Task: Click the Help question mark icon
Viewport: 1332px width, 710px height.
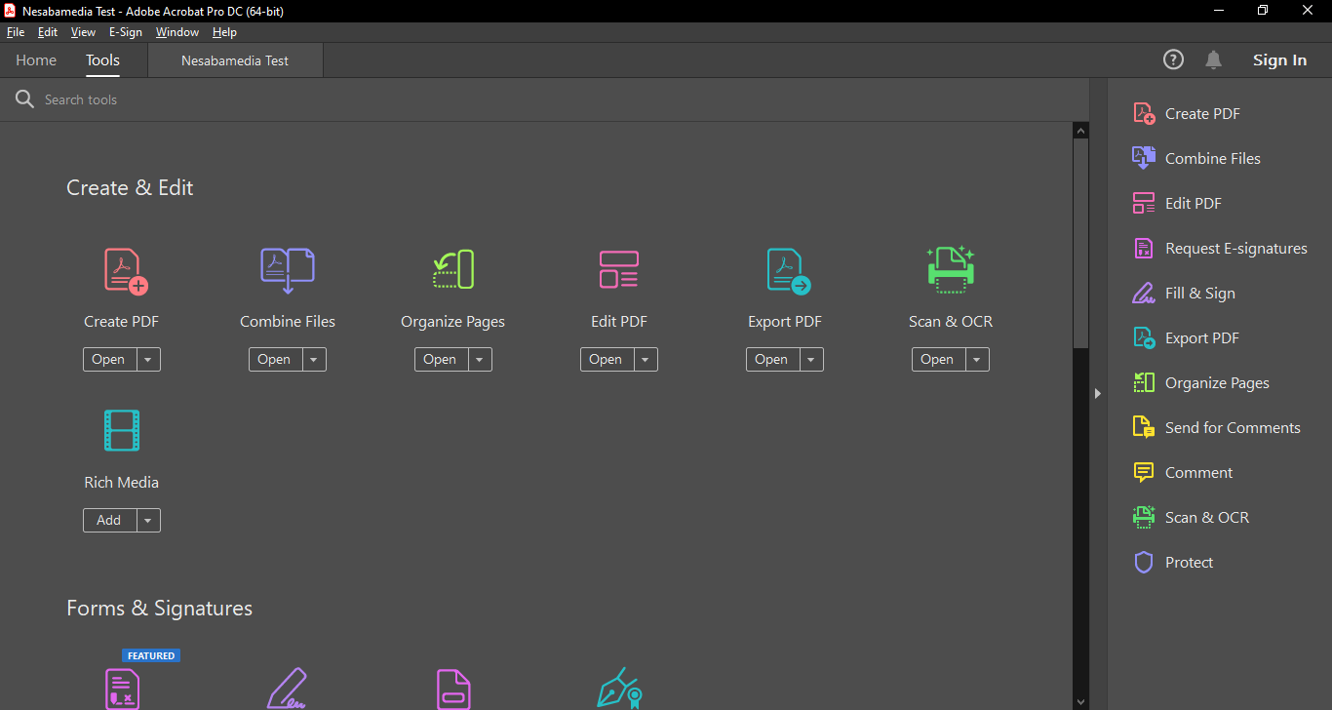Action: (1173, 60)
